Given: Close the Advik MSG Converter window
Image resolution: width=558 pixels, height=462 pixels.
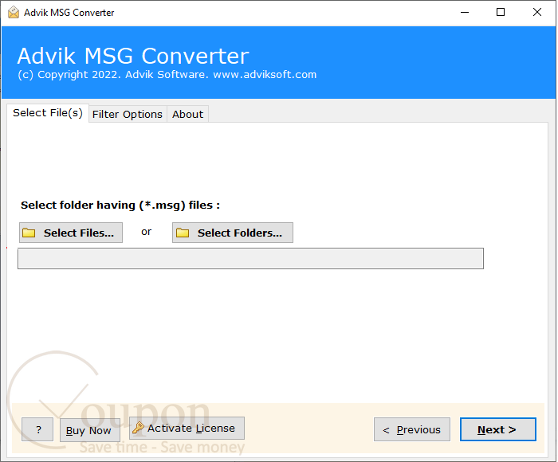Looking at the screenshot, I should pyautogui.click(x=537, y=13).
